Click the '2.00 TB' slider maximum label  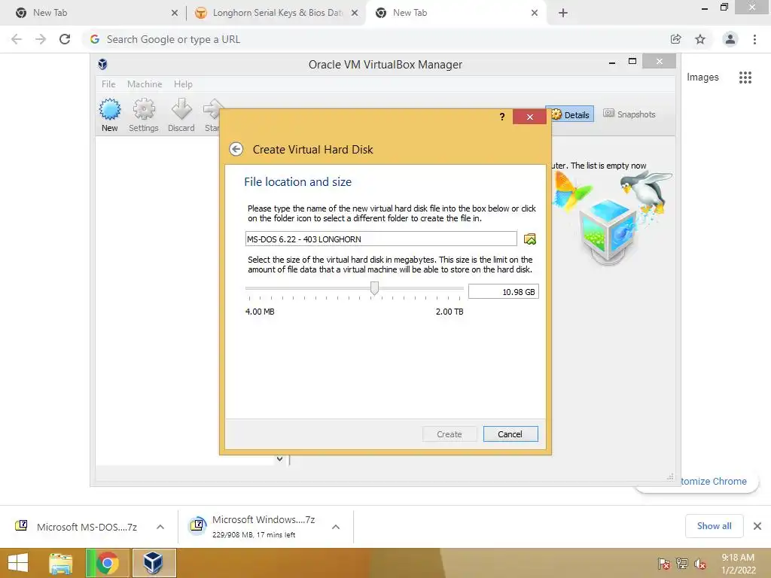coord(449,312)
